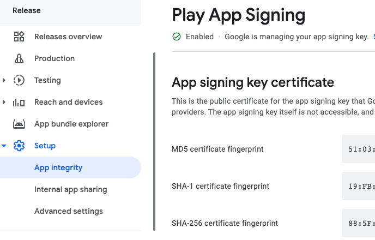Click the Releases overview dashboard icon
375x240 pixels.
(19, 37)
